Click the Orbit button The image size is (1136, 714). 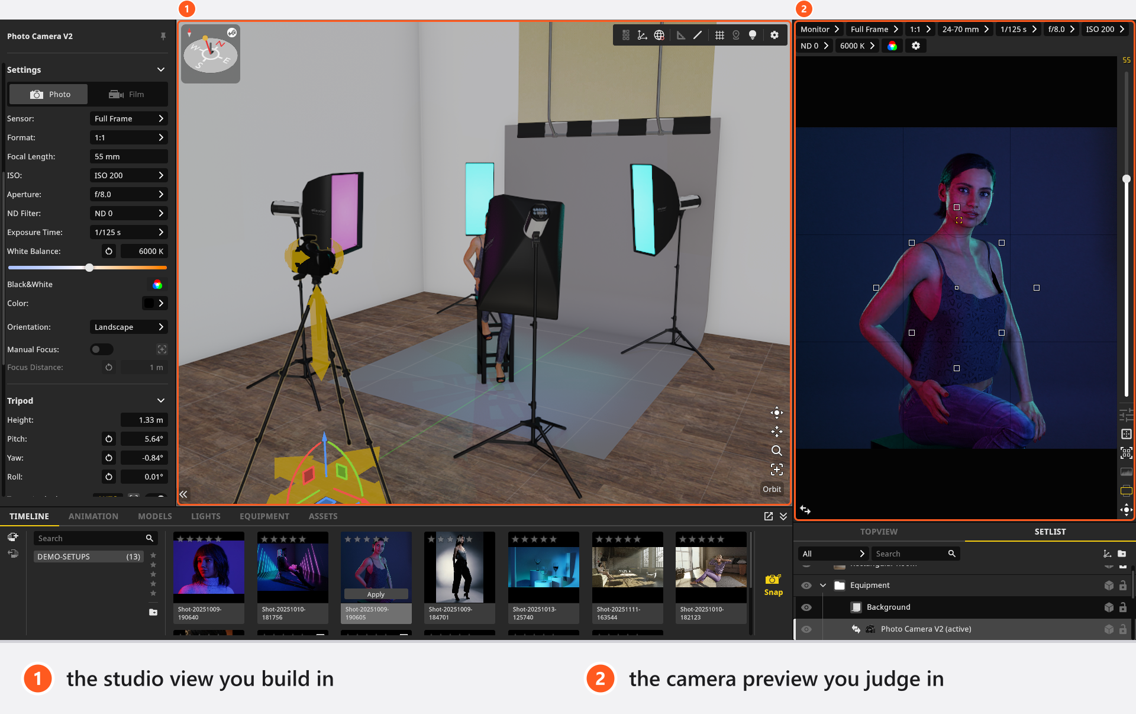tap(772, 489)
